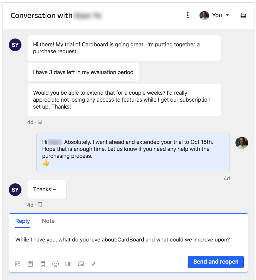Click the assignee avatar photo in the header
The image size is (256, 280).
point(204,15)
